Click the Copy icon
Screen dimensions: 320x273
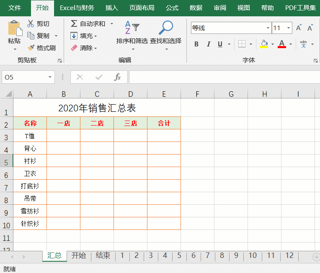31,36
